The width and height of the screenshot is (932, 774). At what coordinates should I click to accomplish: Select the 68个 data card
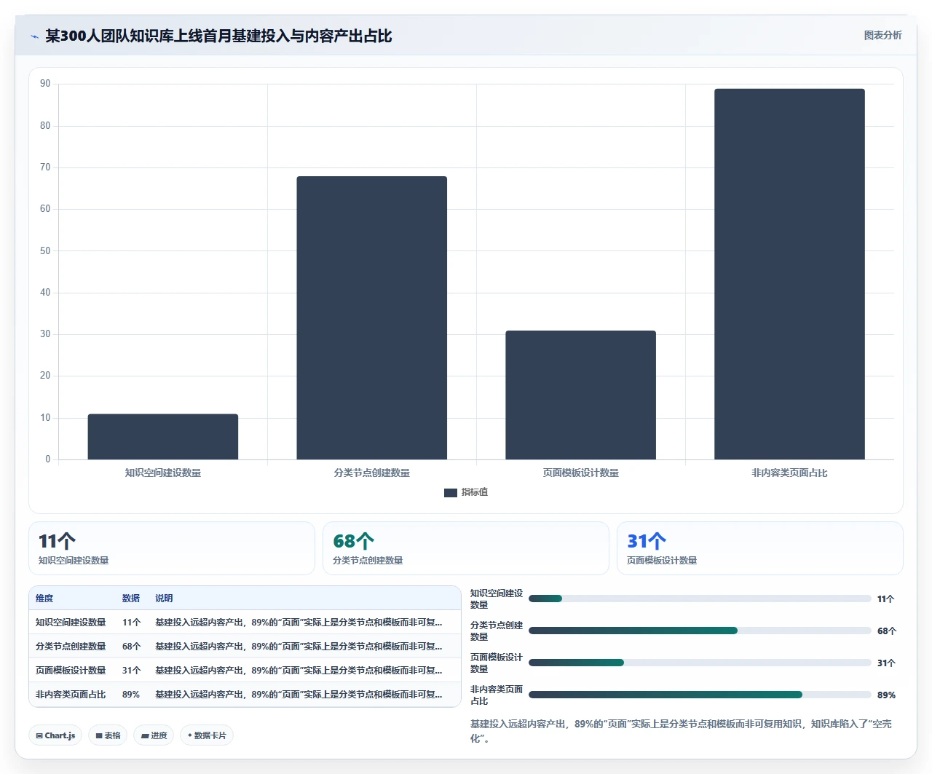pos(466,548)
